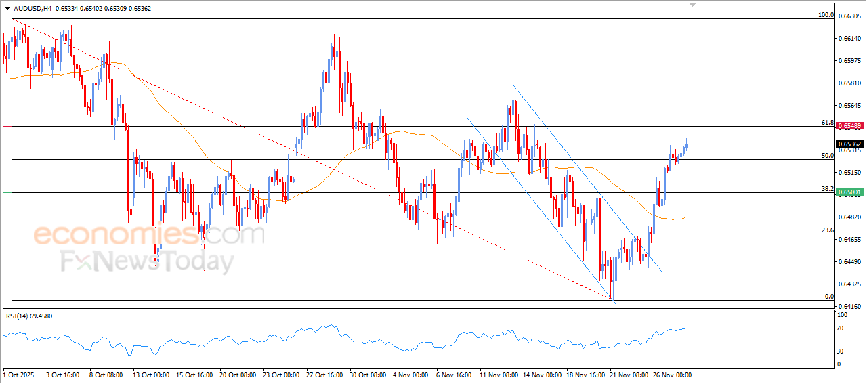Click the economies.com watermark logo
This screenshot has width=867, height=384.
(x=148, y=235)
